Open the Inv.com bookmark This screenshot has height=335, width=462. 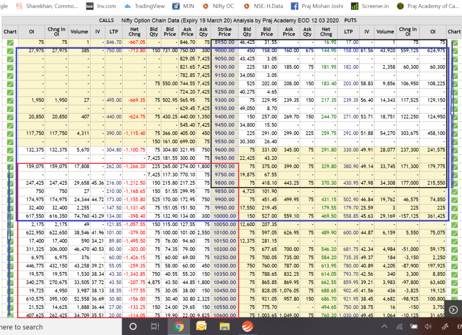click(x=101, y=6)
